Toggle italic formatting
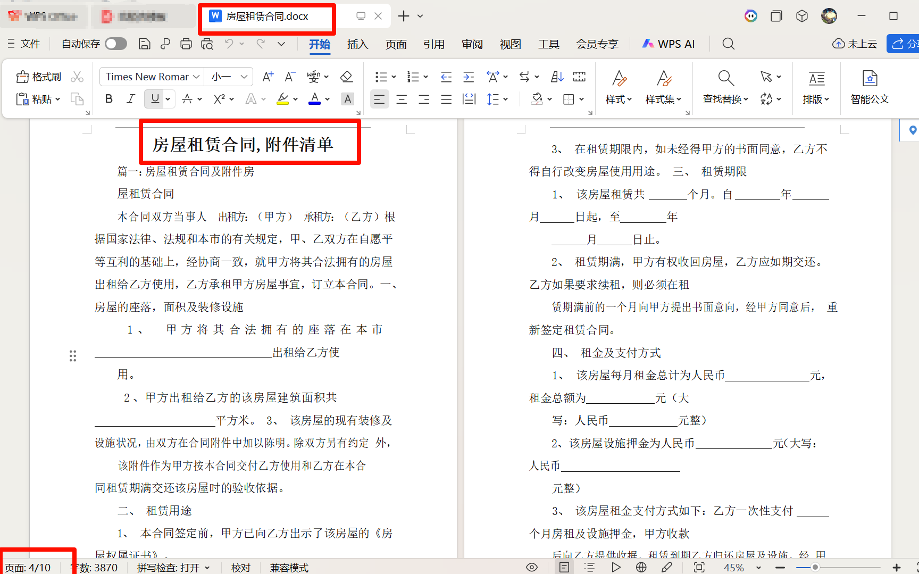Image resolution: width=919 pixels, height=574 pixels. point(130,99)
